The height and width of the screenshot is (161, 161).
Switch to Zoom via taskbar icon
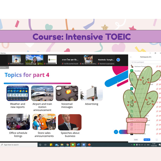[84, 145]
